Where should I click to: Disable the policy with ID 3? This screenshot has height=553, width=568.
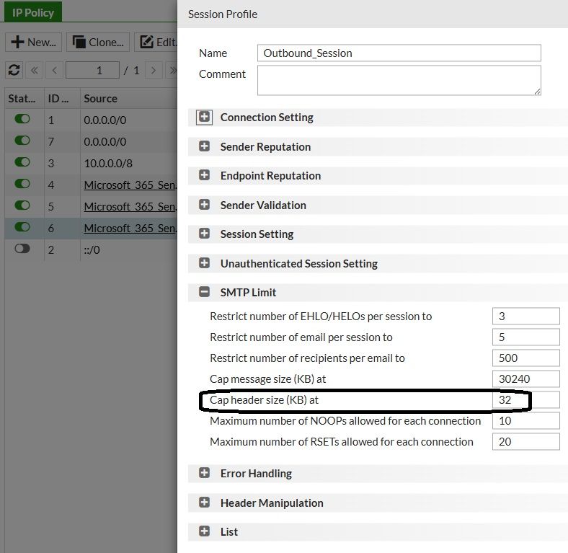22,163
